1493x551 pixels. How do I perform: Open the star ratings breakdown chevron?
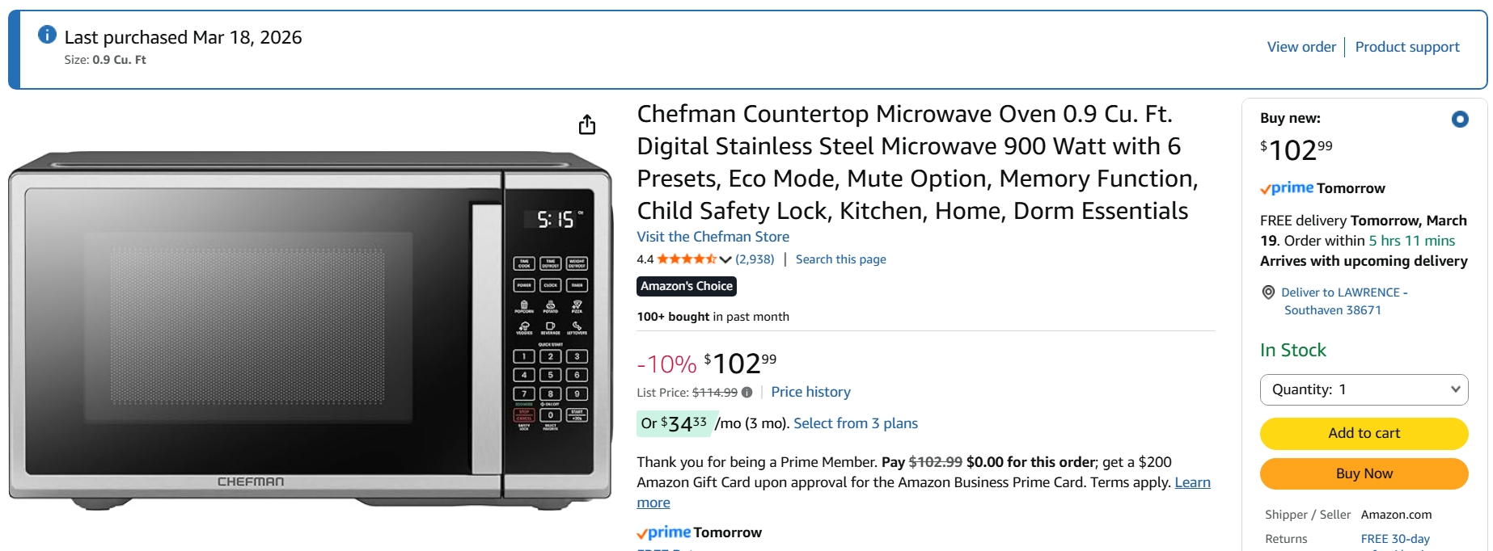[725, 259]
